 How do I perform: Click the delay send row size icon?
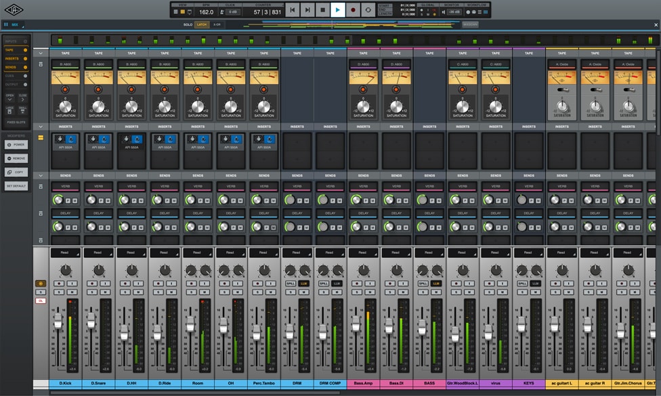41,214
